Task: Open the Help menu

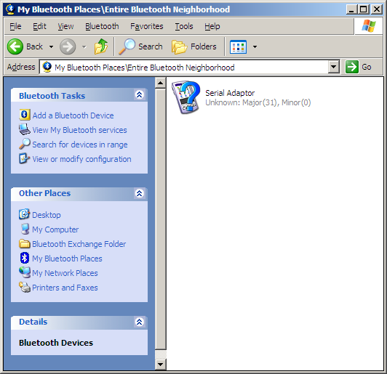Action: pyautogui.click(x=212, y=26)
